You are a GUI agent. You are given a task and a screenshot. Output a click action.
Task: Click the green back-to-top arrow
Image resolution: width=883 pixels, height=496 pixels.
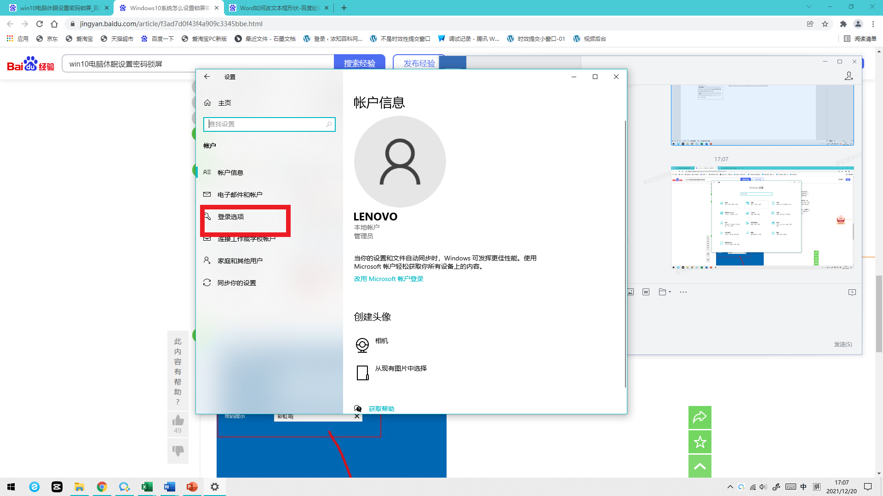[x=700, y=467]
